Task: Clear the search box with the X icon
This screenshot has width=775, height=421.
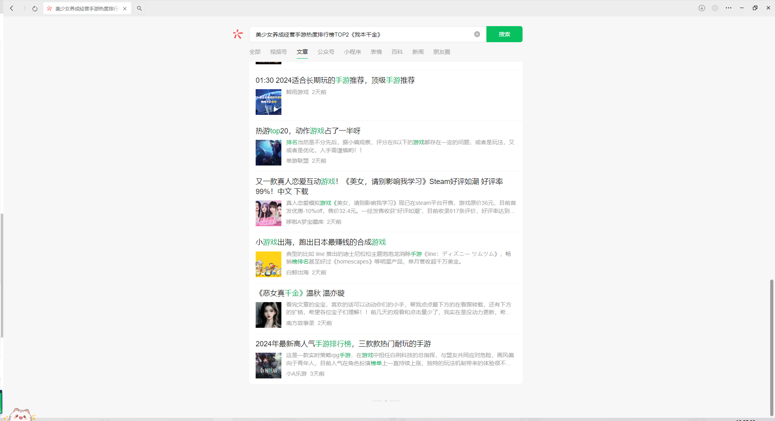Action: [477, 34]
